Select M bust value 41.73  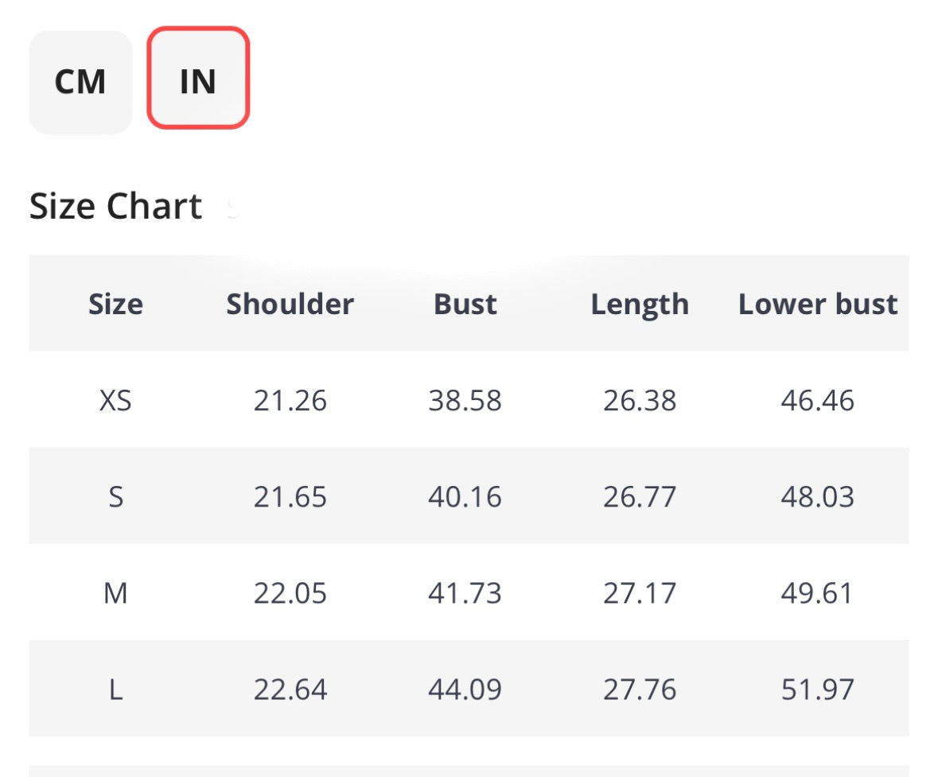tap(465, 593)
